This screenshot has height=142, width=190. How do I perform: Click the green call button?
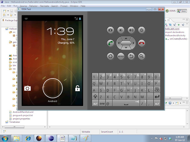110,43
